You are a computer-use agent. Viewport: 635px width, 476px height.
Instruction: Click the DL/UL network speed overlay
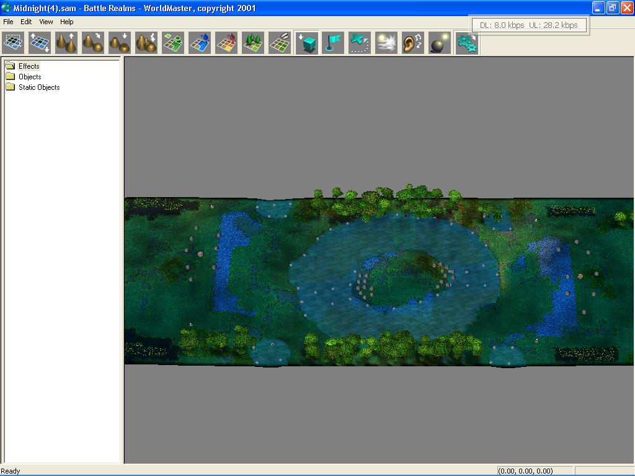click(528, 25)
